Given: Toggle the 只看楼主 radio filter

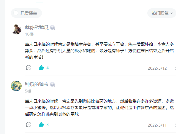Looking at the screenshot, I should coord(26,13).
